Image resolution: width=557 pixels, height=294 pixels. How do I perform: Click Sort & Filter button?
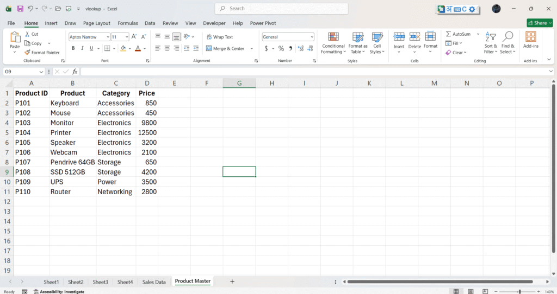[x=491, y=42]
